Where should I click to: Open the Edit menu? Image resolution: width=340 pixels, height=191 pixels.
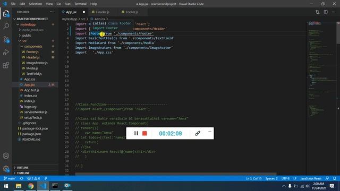[22, 4]
